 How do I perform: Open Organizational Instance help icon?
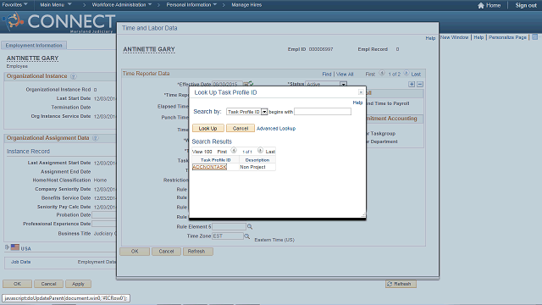pyautogui.click(x=74, y=76)
